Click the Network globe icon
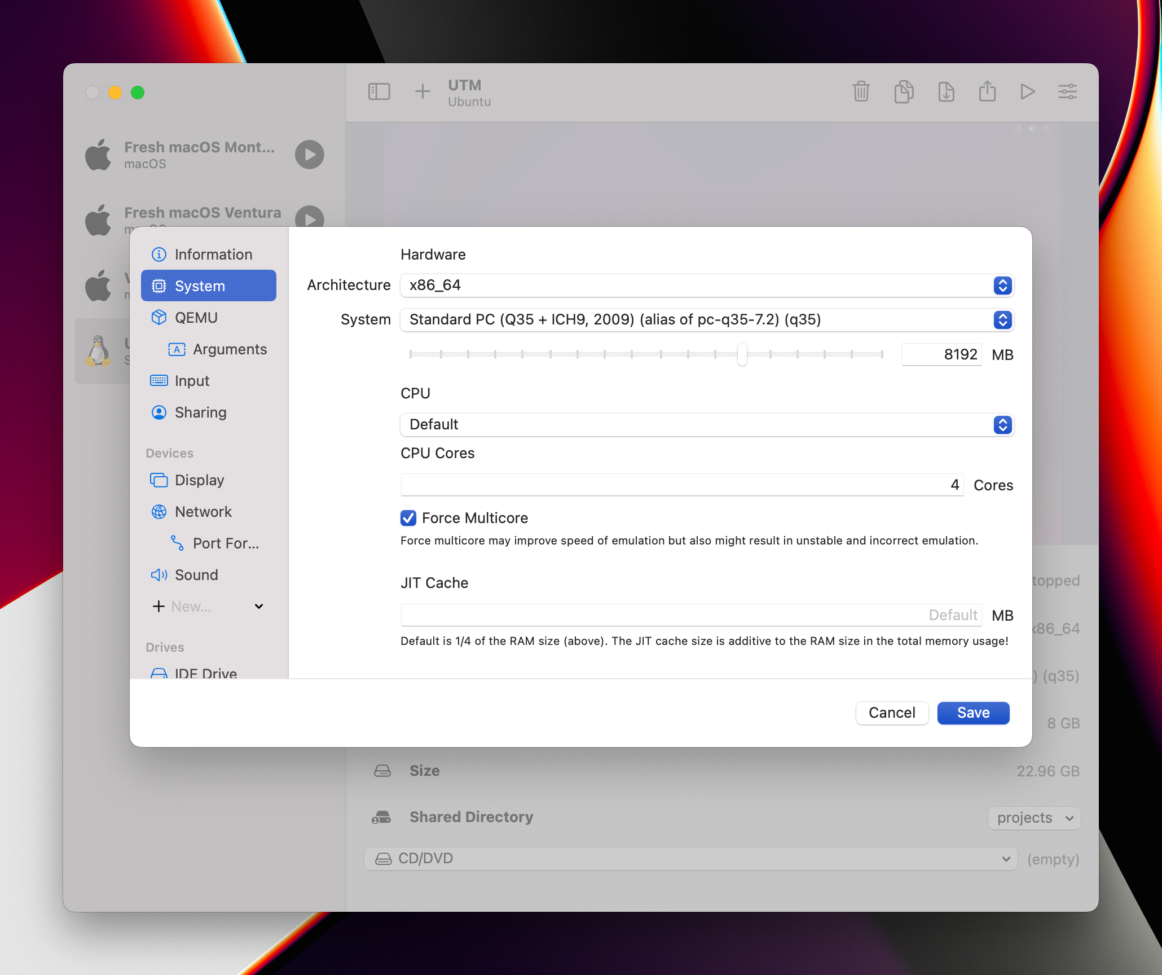Screen dimensions: 1162x975 coord(159,512)
